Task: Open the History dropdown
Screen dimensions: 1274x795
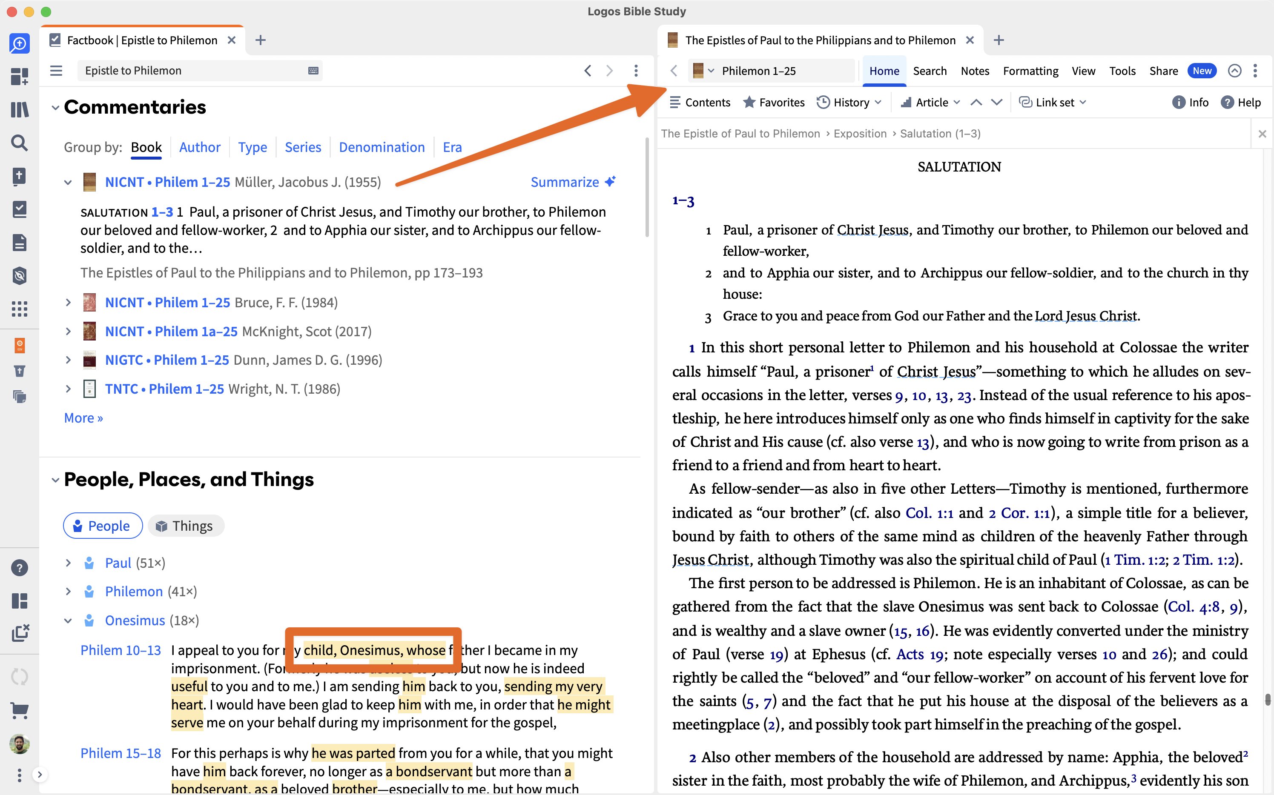Action: click(x=849, y=102)
